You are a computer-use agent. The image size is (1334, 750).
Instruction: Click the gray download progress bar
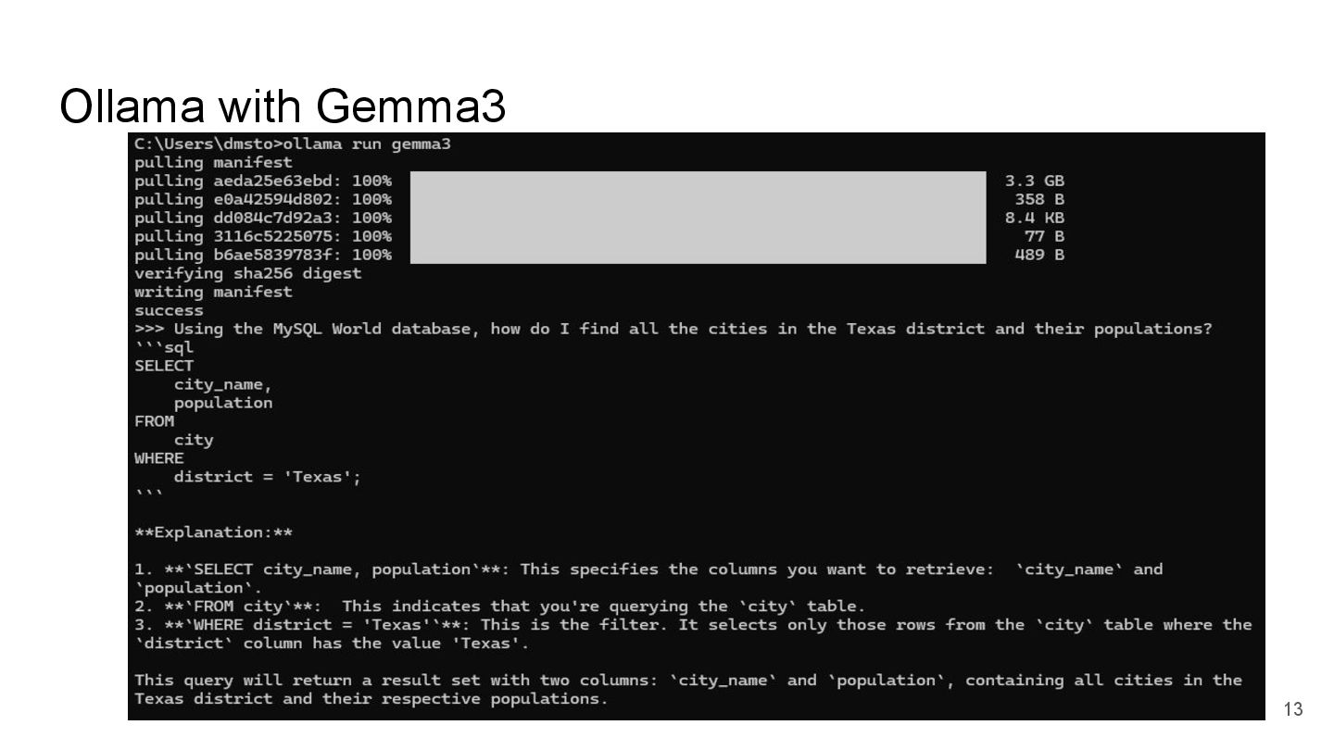coord(698,218)
